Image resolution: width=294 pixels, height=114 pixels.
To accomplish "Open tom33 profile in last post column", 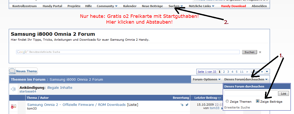I will 214,108.
